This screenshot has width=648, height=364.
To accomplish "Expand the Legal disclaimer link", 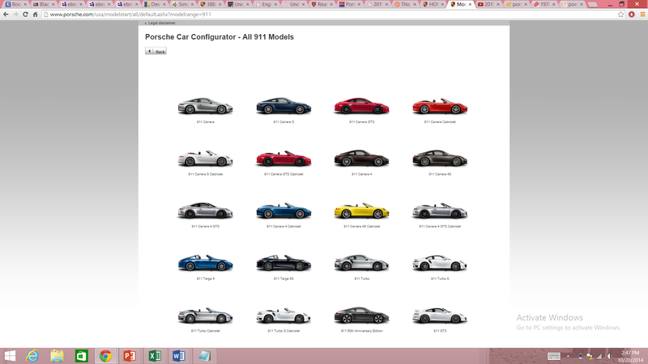I will click(160, 23).
